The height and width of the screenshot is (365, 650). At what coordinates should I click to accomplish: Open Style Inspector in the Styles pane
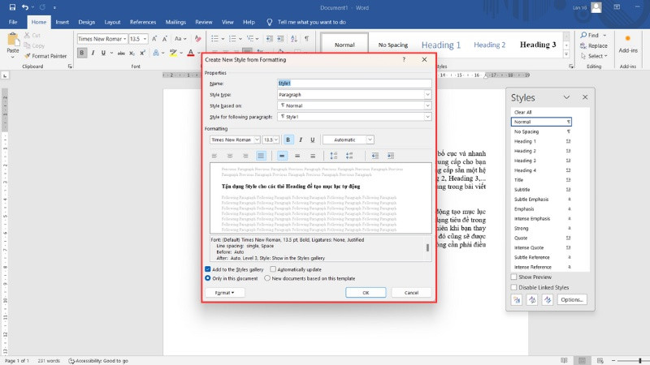[532, 299]
